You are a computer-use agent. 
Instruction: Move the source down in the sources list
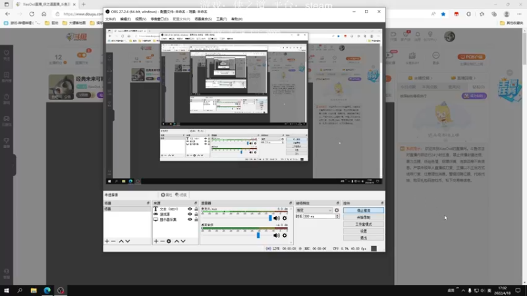pyautogui.click(x=183, y=241)
